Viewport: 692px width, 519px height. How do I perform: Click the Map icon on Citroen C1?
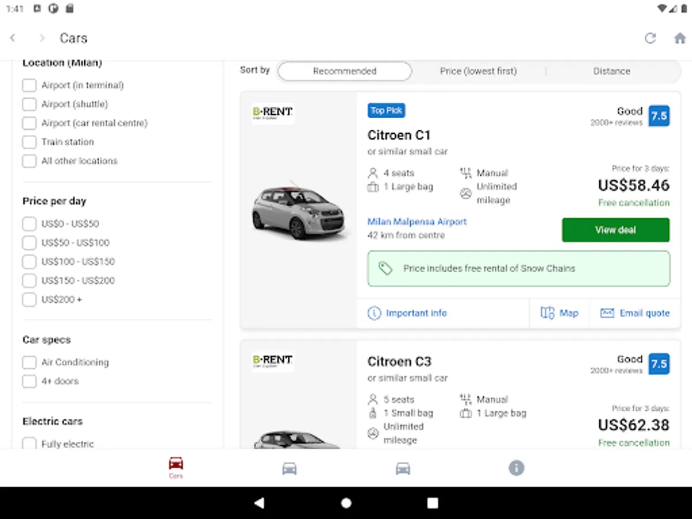click(547, 313)
